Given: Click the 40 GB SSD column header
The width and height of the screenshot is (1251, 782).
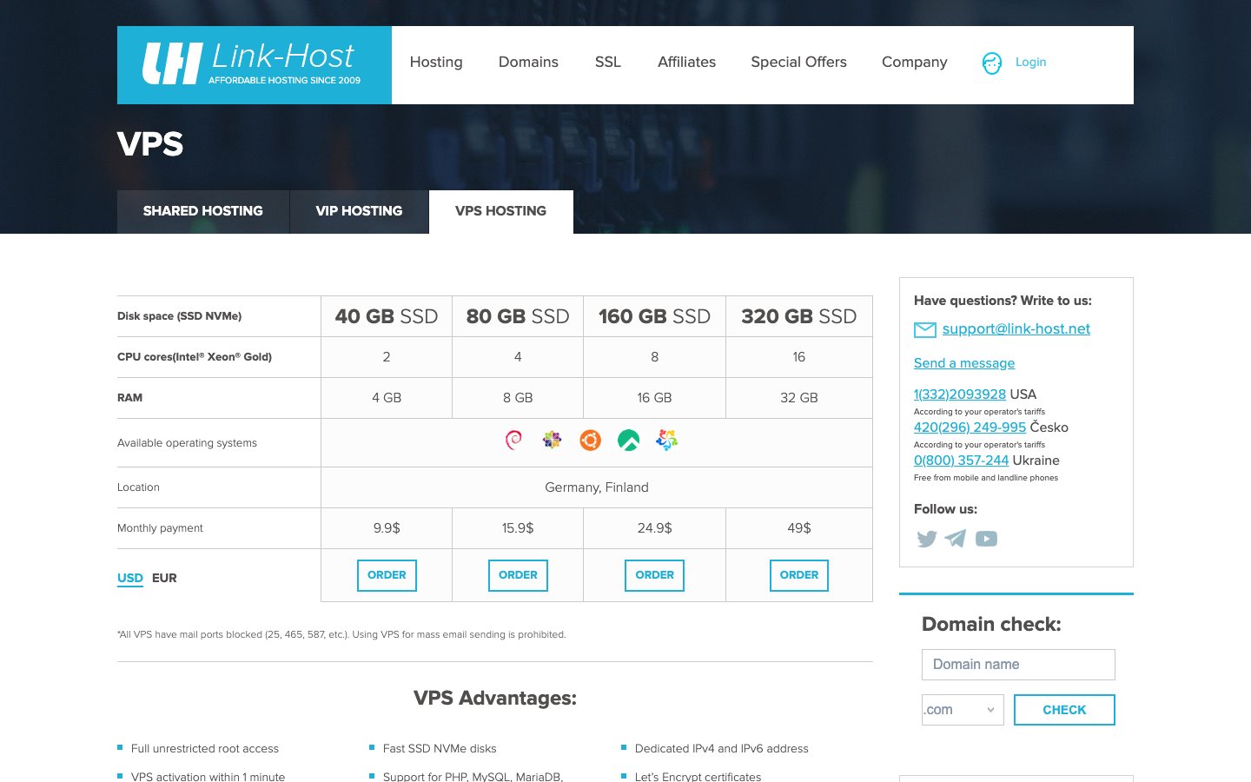Looking at the screenshot, I should click(387, 316).
